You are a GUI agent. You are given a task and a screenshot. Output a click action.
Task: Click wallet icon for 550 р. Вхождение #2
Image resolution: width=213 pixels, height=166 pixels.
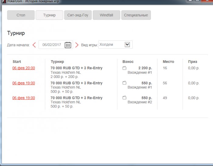click(124, 98)
